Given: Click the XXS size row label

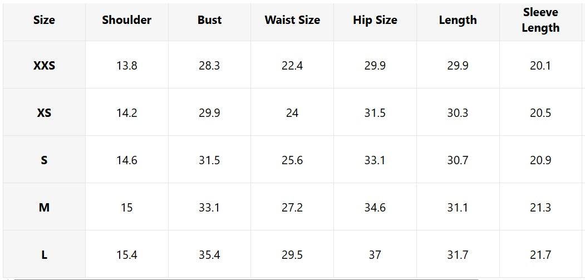Looking at the screenshot, I should 44,66.
